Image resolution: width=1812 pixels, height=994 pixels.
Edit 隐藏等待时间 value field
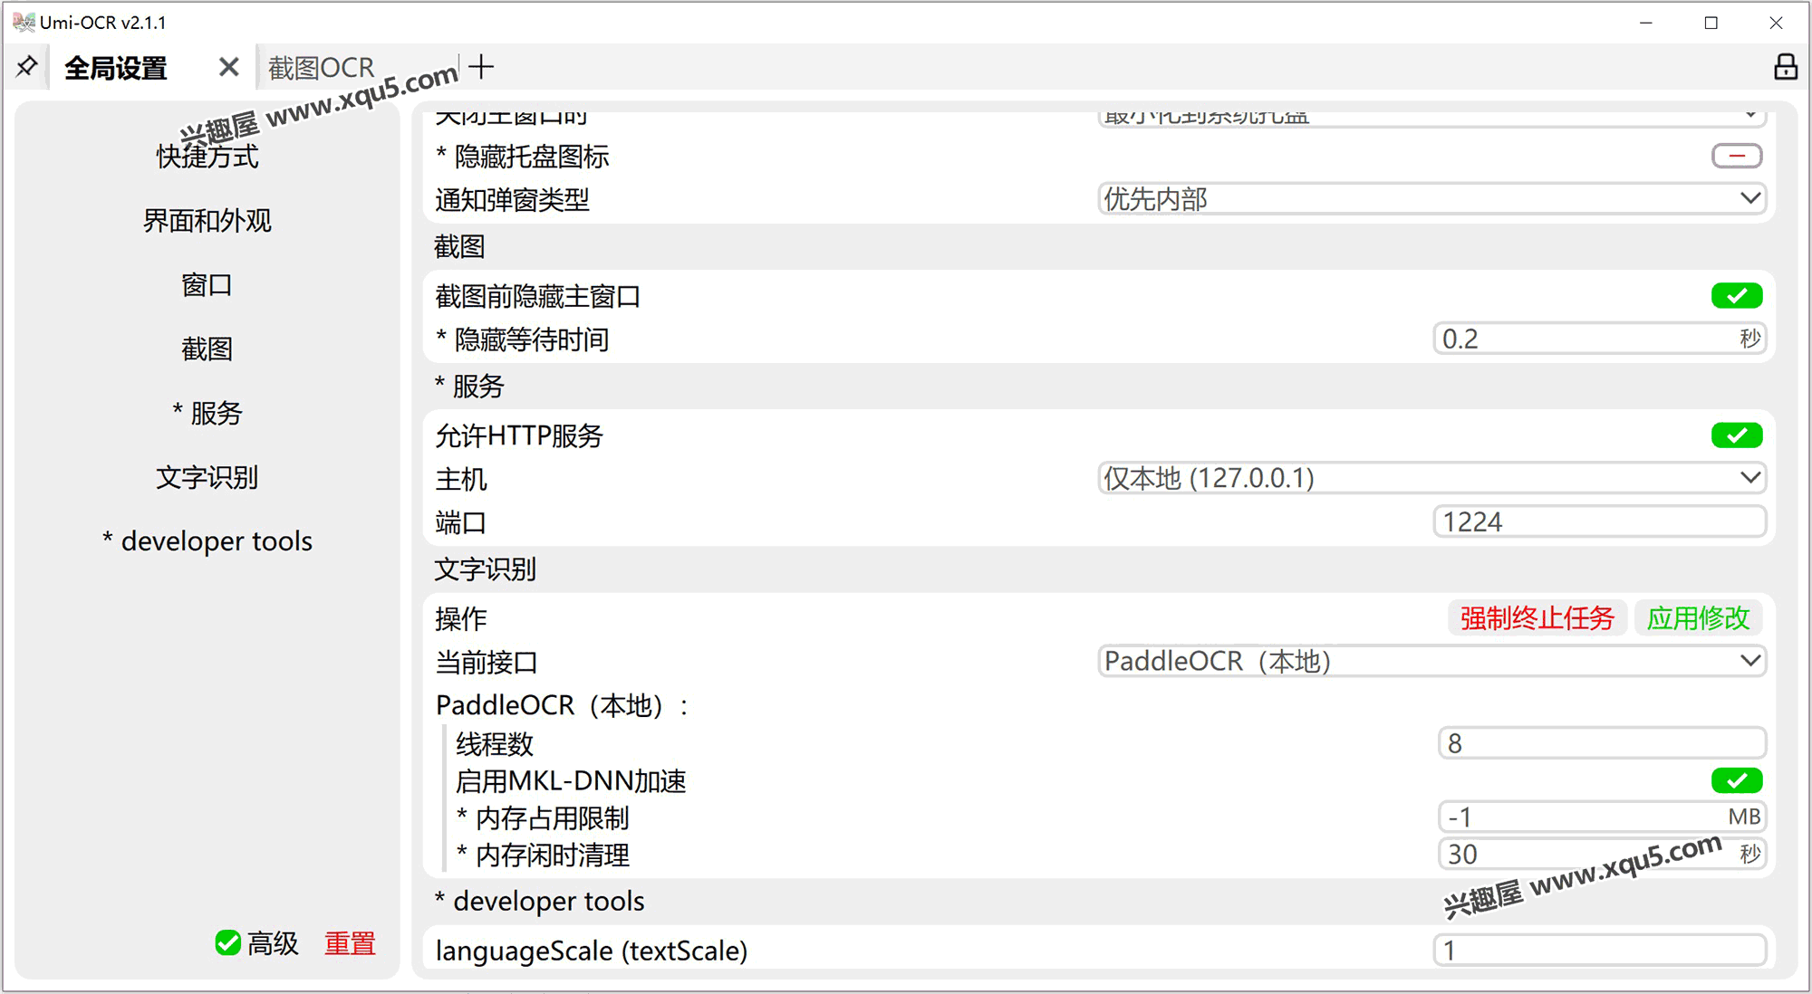(1600, 339)
